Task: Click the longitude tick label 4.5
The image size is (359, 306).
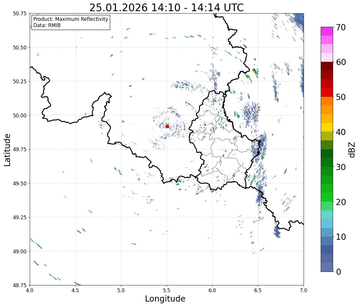Action: [x=75, y=290]
